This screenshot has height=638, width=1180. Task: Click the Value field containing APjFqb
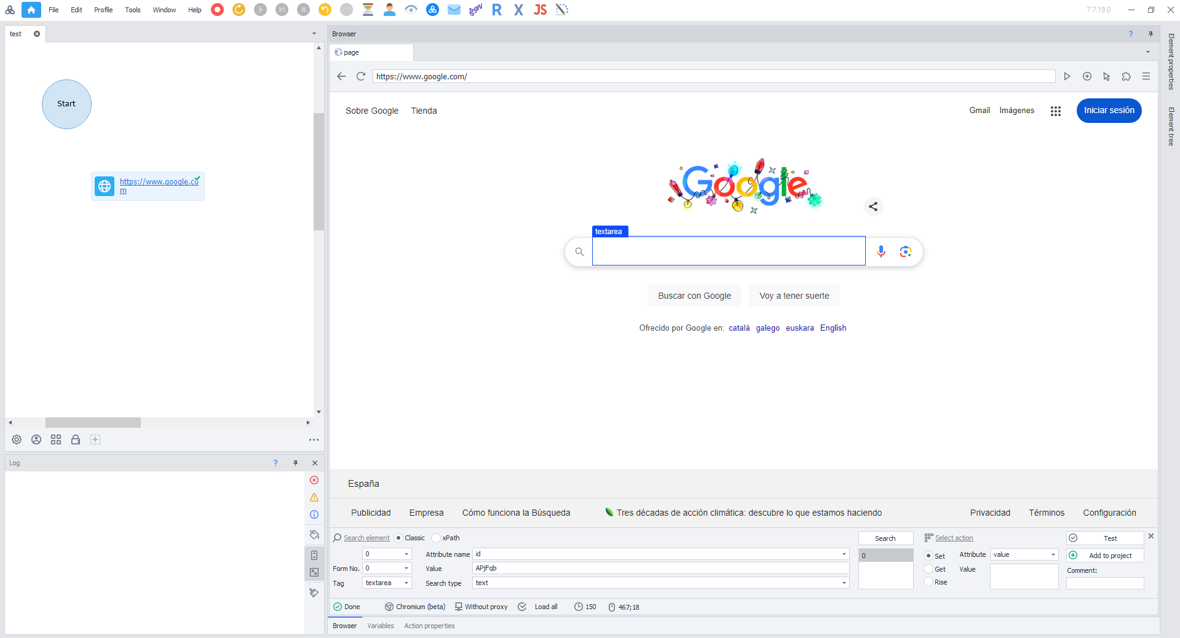point(660,568)
